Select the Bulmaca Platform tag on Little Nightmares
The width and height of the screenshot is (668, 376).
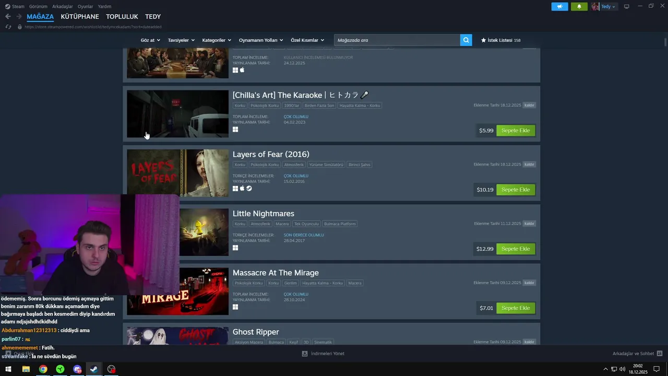[x=340, y=224]
